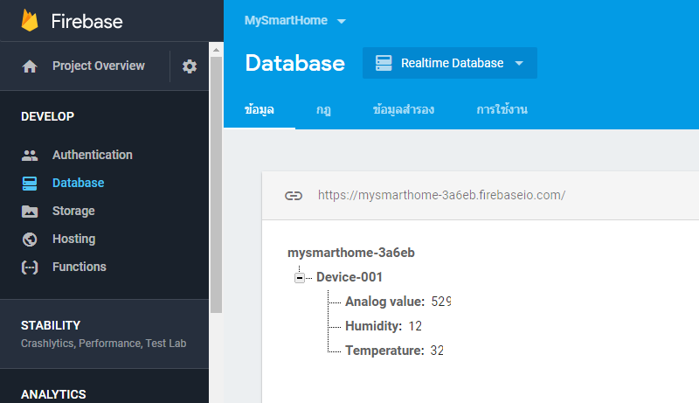Collapse the Device-001 tree node
Image resolution: width=699 pixels, height=403 pixels.
(x=300, y=278)
